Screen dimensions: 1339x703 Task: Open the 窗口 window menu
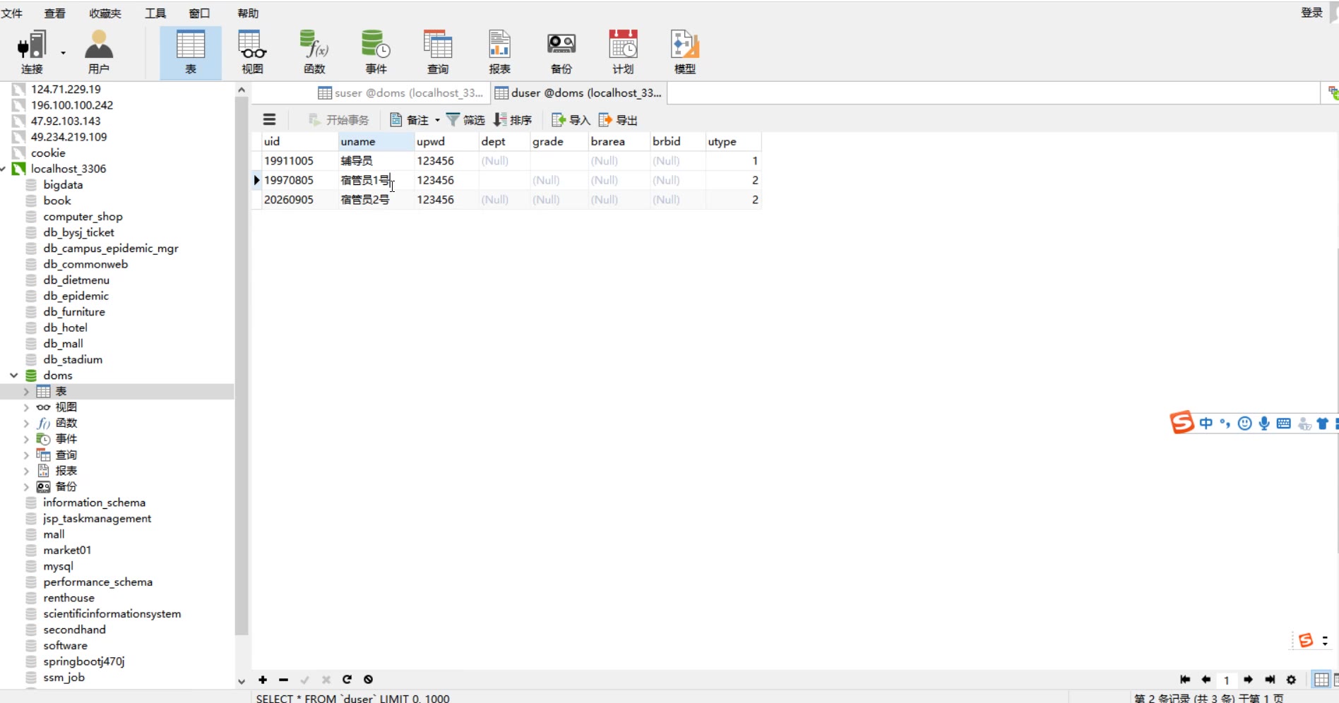199,13
